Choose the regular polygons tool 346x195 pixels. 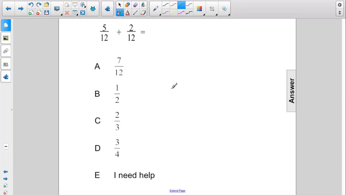135,5
